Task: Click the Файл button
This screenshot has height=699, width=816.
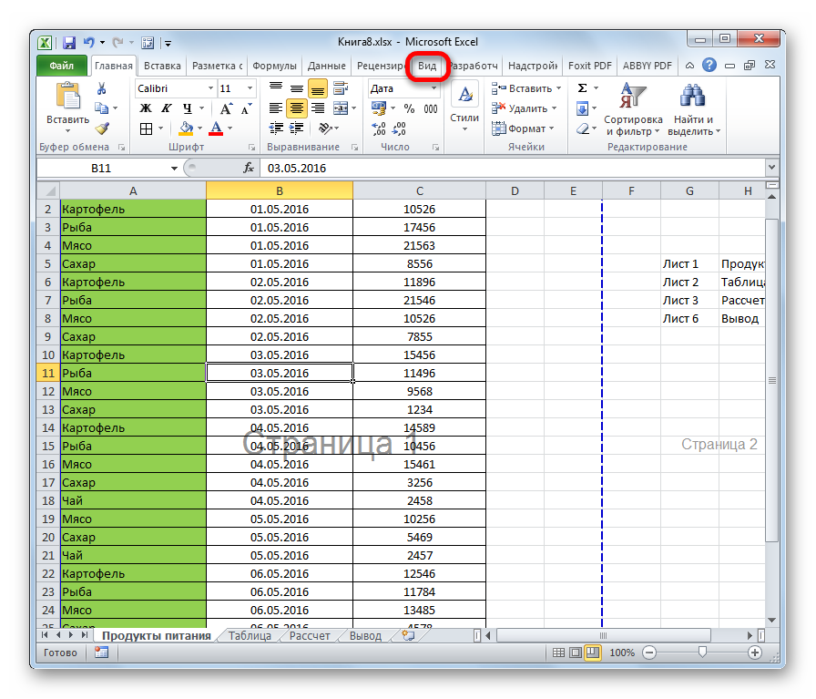Action: [x=62, y=66]
